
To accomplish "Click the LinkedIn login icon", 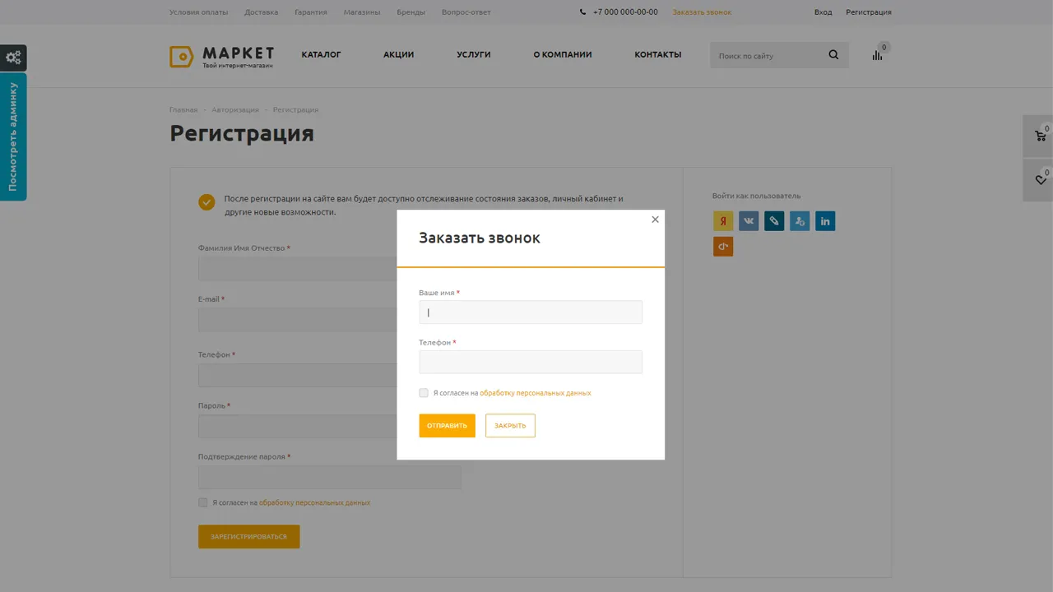I will pyautogui.click(x=825, y=221).
